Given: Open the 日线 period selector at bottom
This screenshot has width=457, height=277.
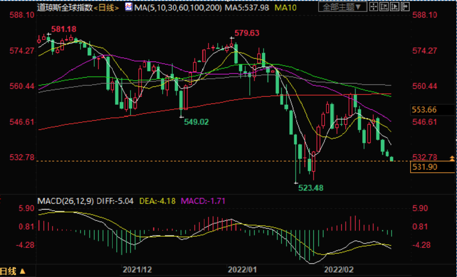Looking at the screenshot, I should [13, 271].
